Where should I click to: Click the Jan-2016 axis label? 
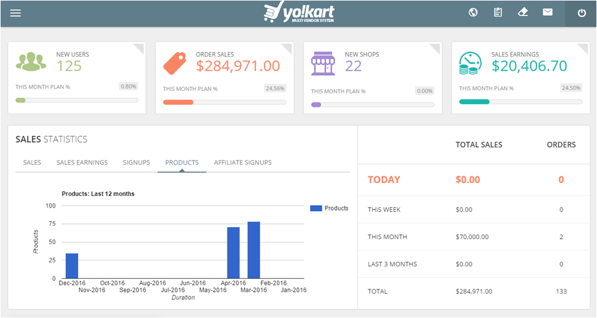tap(293, 290)
